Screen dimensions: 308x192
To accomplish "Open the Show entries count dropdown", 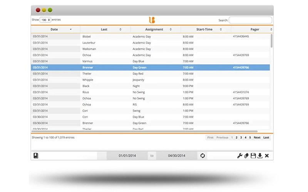I will 45,20.
